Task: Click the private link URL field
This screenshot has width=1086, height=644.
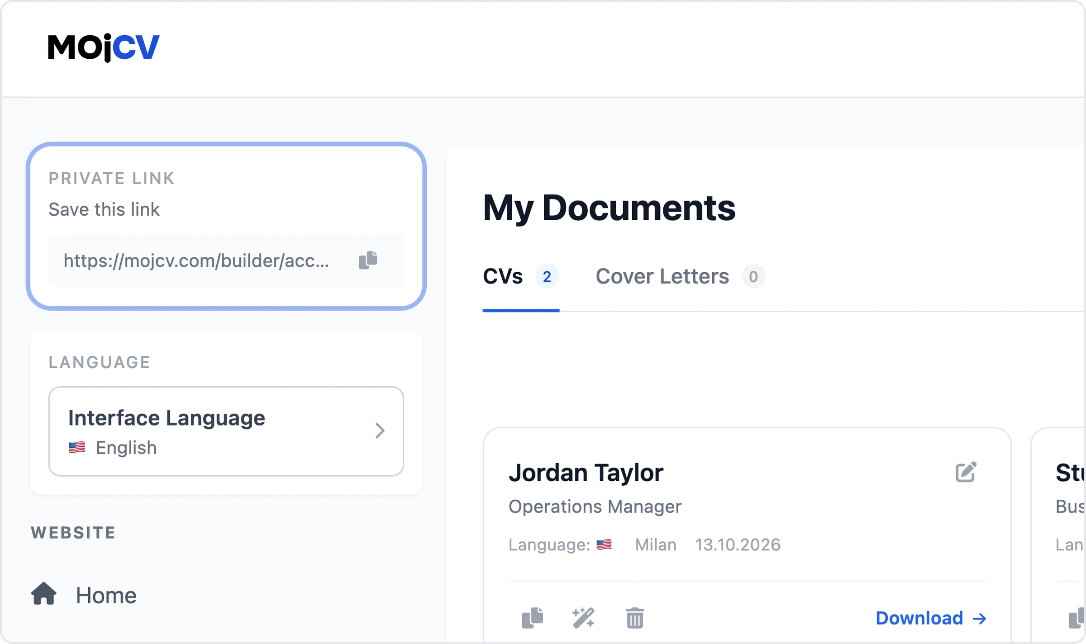Action: point(226,261)
